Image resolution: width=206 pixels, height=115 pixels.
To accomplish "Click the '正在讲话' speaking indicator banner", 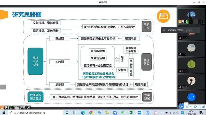I will [178, 30].
